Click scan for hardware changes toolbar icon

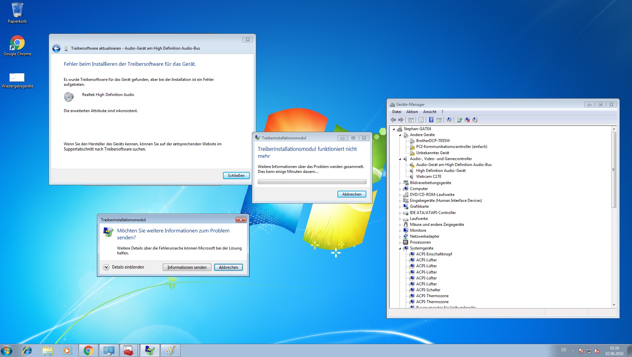(x=449, y=120)
